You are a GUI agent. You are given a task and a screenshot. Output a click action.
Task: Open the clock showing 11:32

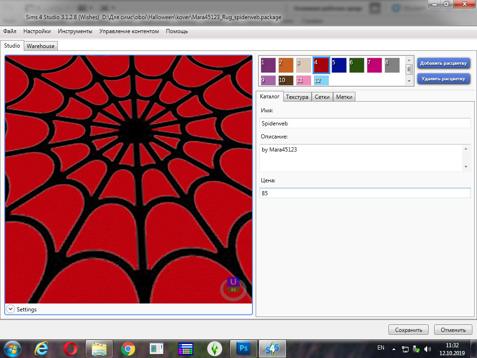click(x=452, y=349)
